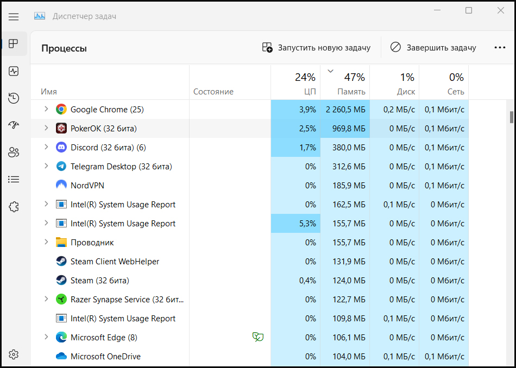Click the Telegram Desktop process icon

(x=61, y=167)
